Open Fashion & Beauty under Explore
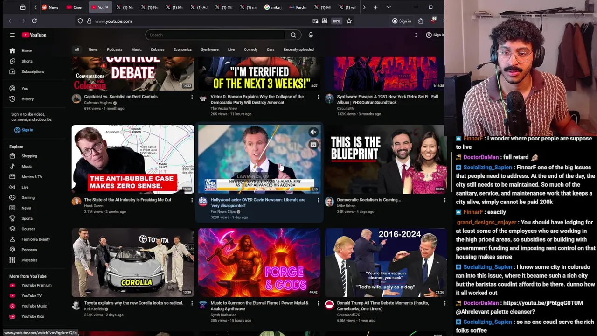Image resolution: width=597 pixels, height=336 pixels. 36,239
